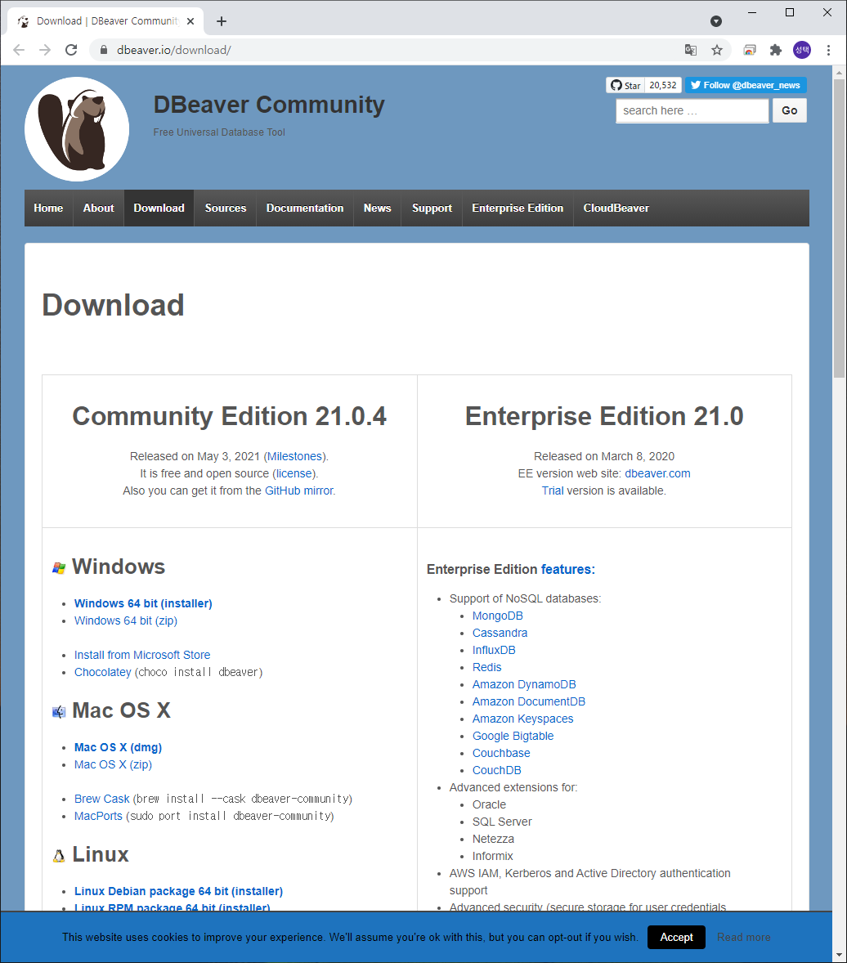Open Chrome three-dot menu
The image size is (847, 963).
coord(828,50)
